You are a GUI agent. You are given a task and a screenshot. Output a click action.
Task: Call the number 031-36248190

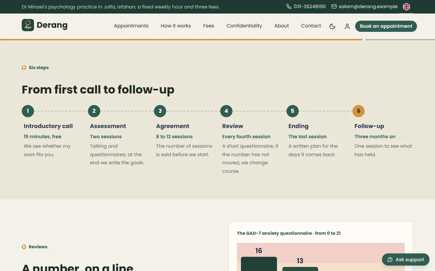click(x=310, y=6)
